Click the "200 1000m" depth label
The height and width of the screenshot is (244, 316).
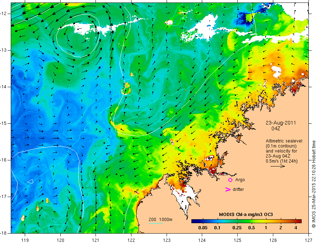(x=161, y=220)
